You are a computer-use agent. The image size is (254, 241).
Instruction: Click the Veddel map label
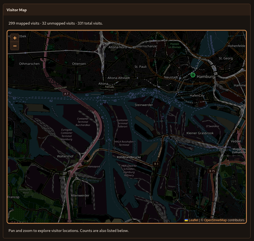tap(236, 141)
